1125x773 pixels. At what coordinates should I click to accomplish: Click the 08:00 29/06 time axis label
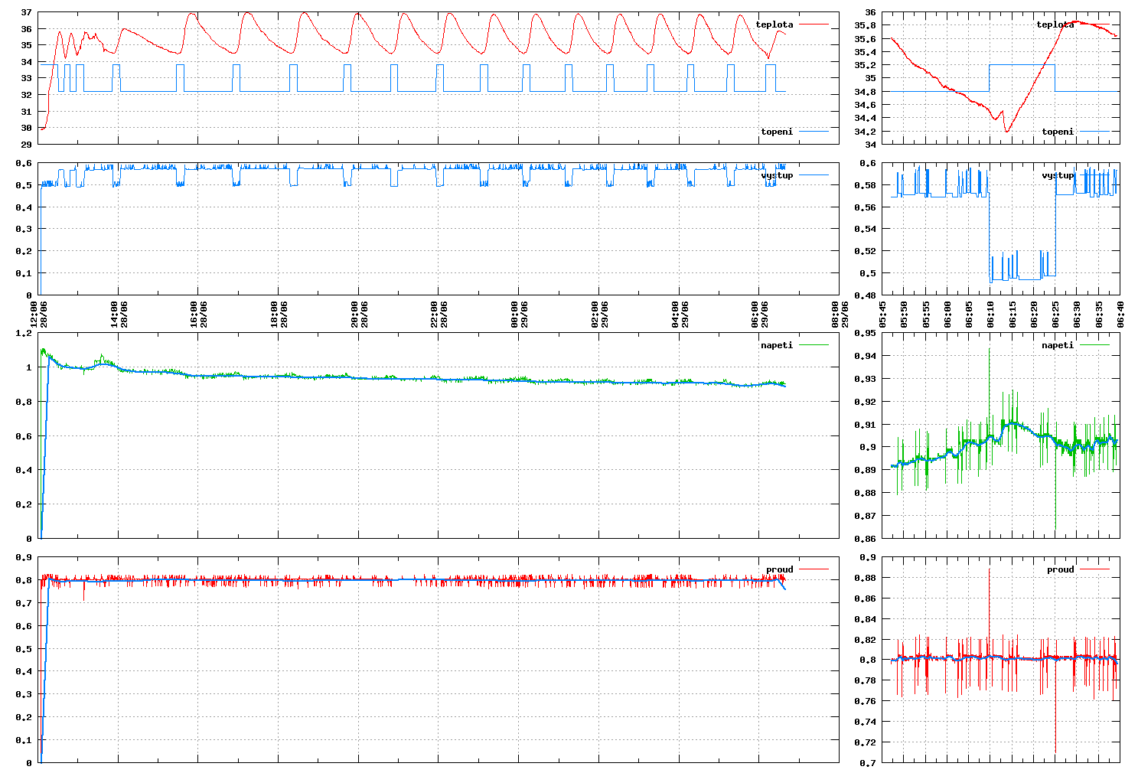[x=840, y=314]
